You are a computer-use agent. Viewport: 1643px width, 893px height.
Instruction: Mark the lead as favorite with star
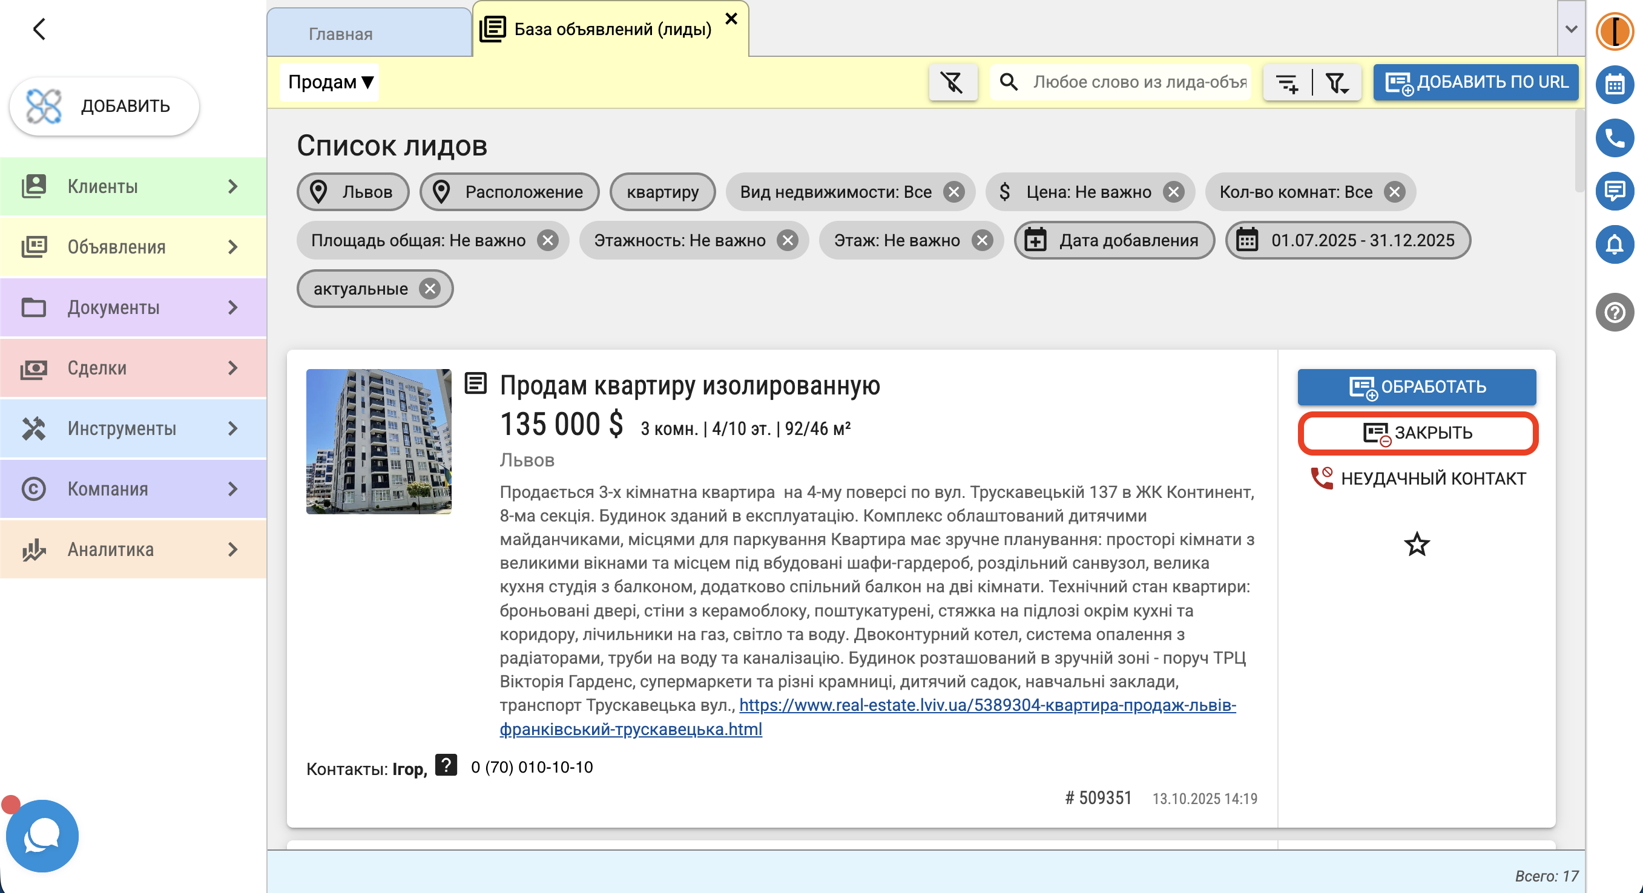point(1417,545)
